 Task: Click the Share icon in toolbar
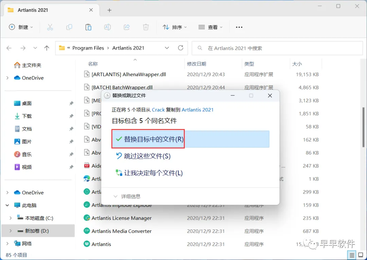point(127,27)
